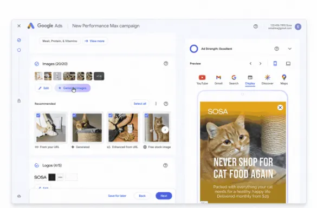Screen dimensions: 317x208
Task: Click the Back button
Action: [x=143, y=196]
